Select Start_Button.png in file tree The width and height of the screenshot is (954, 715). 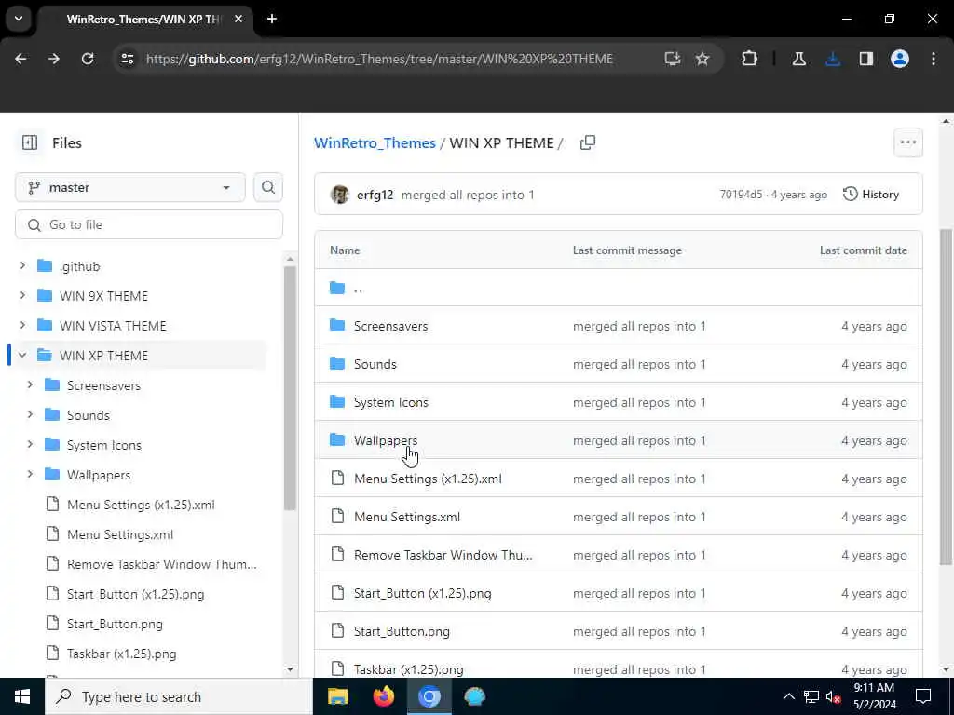click(115, 624)
